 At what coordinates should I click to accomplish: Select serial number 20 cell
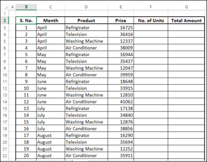tap(26, 155)
